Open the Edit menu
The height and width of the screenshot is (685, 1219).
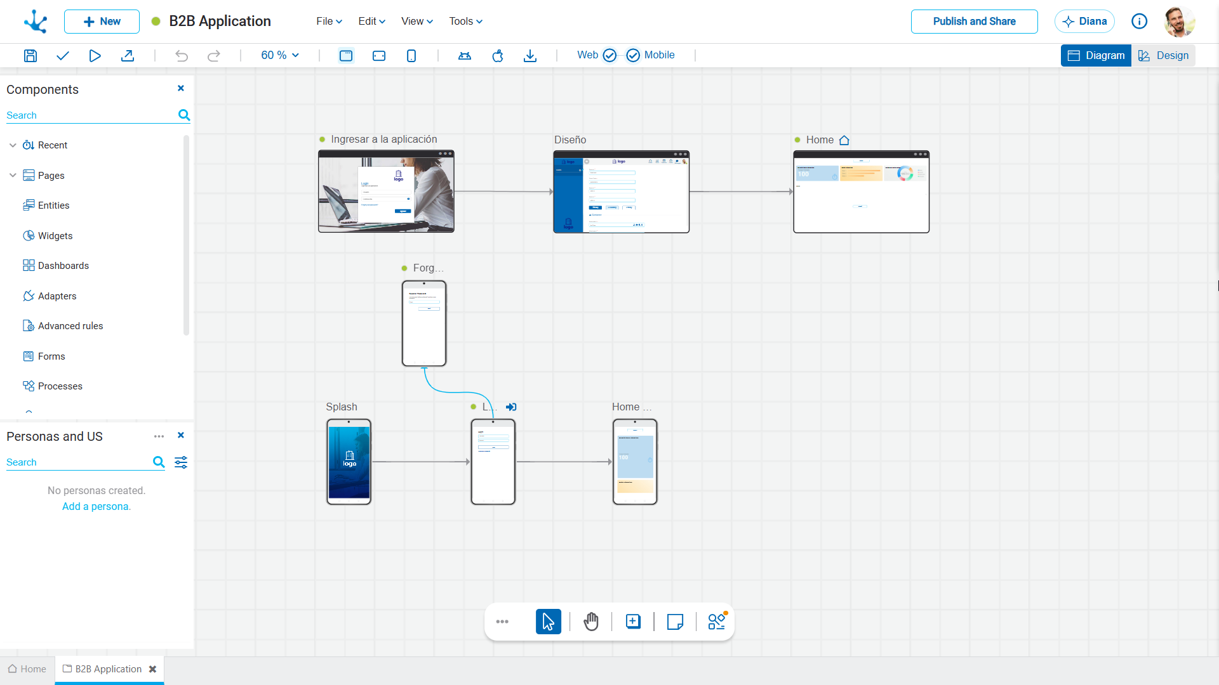point(371,22)
